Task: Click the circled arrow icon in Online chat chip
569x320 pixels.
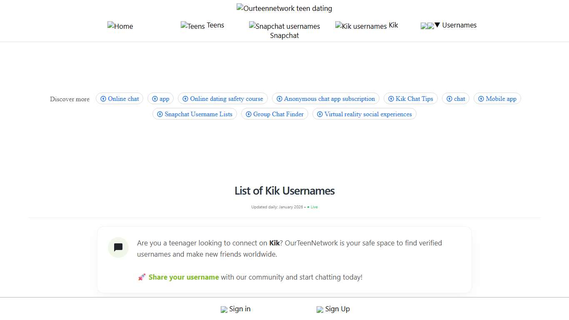Action: 103,98
